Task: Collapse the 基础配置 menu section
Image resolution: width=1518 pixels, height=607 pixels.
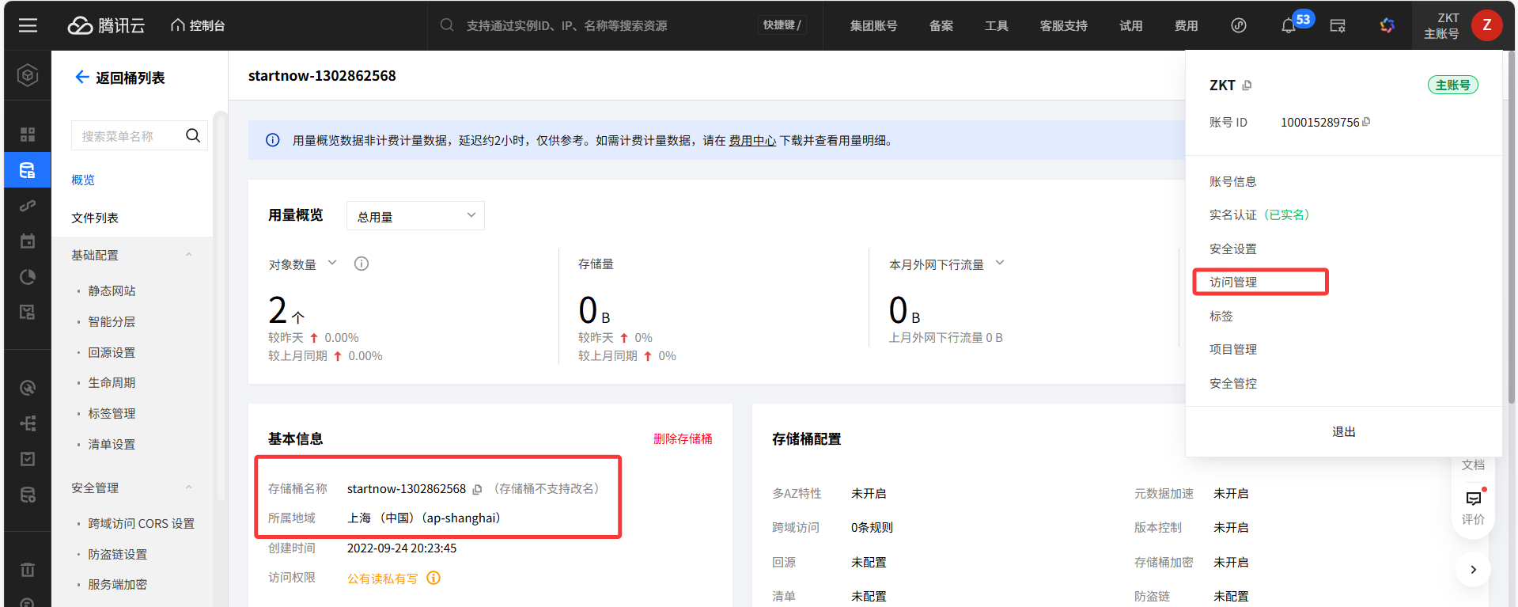Action: [188, 255]
